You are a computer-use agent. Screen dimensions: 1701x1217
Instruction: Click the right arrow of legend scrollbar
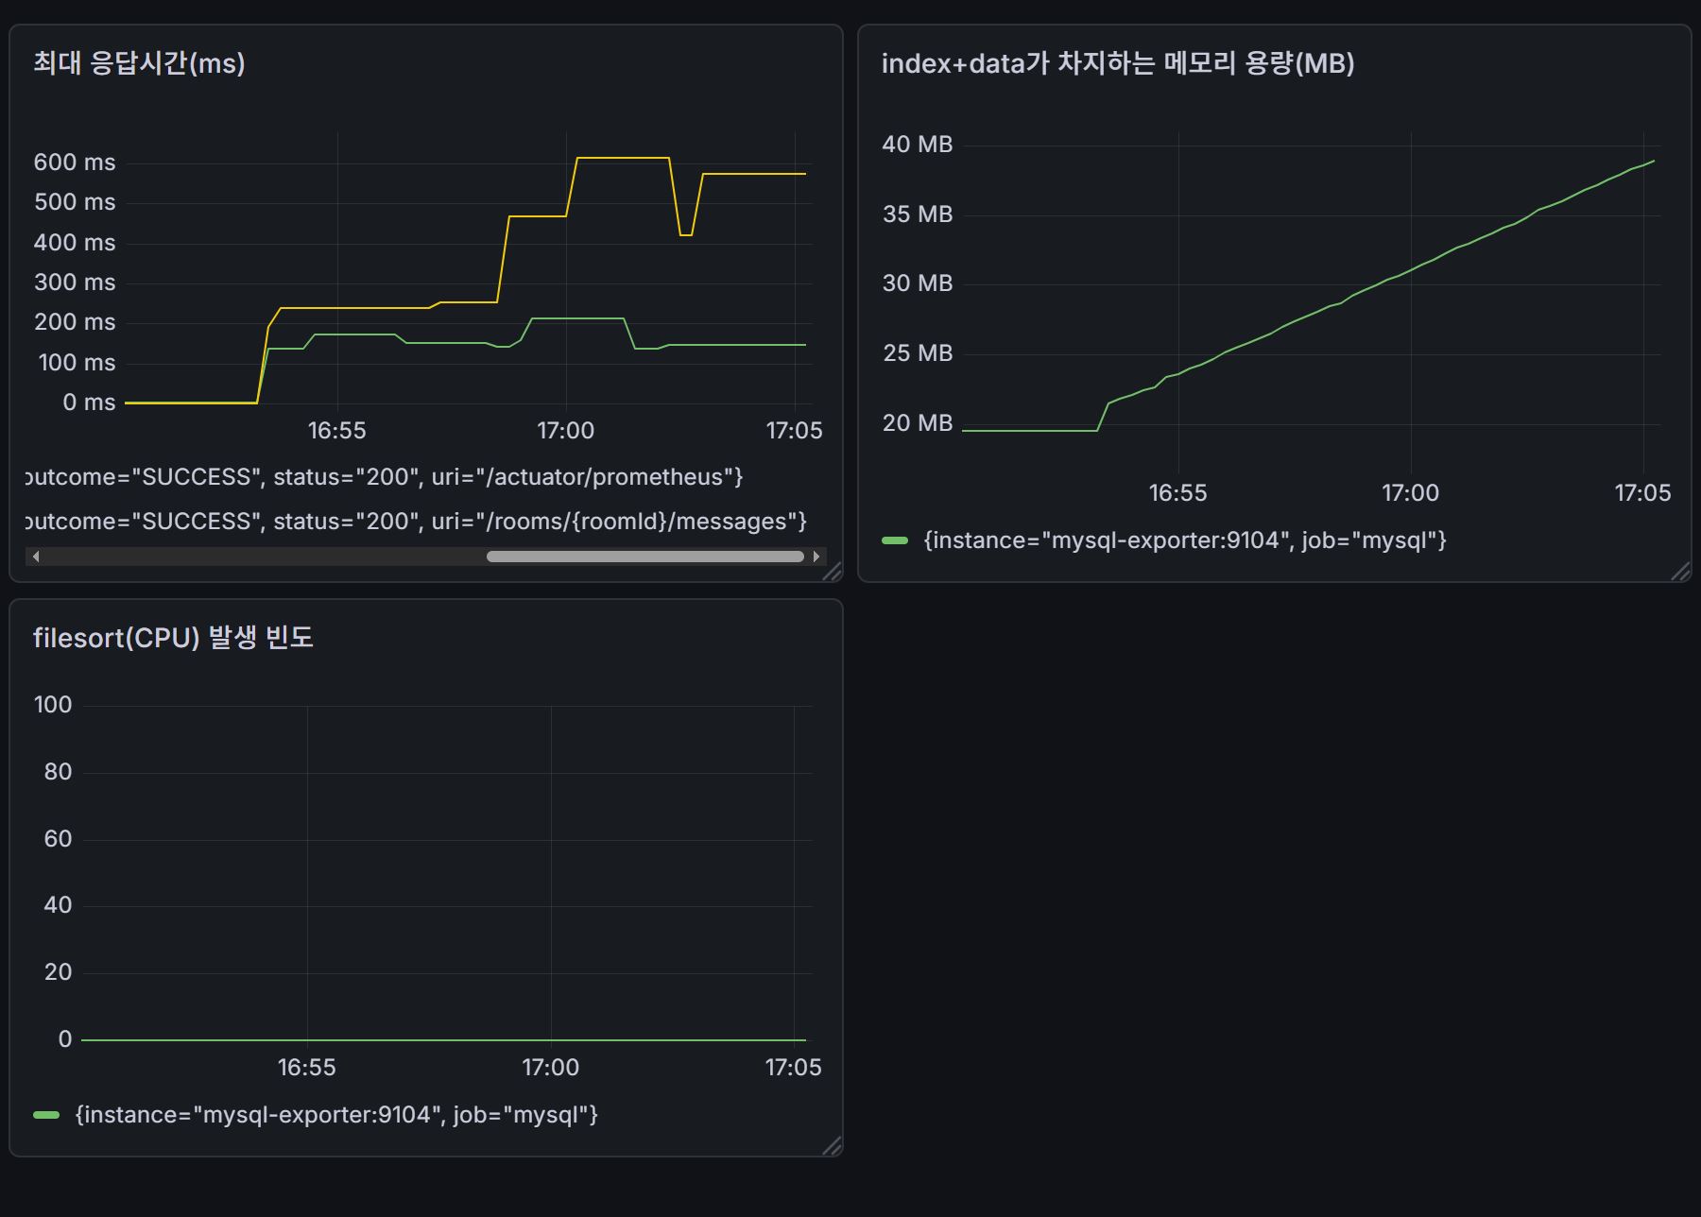click(816, 557)
